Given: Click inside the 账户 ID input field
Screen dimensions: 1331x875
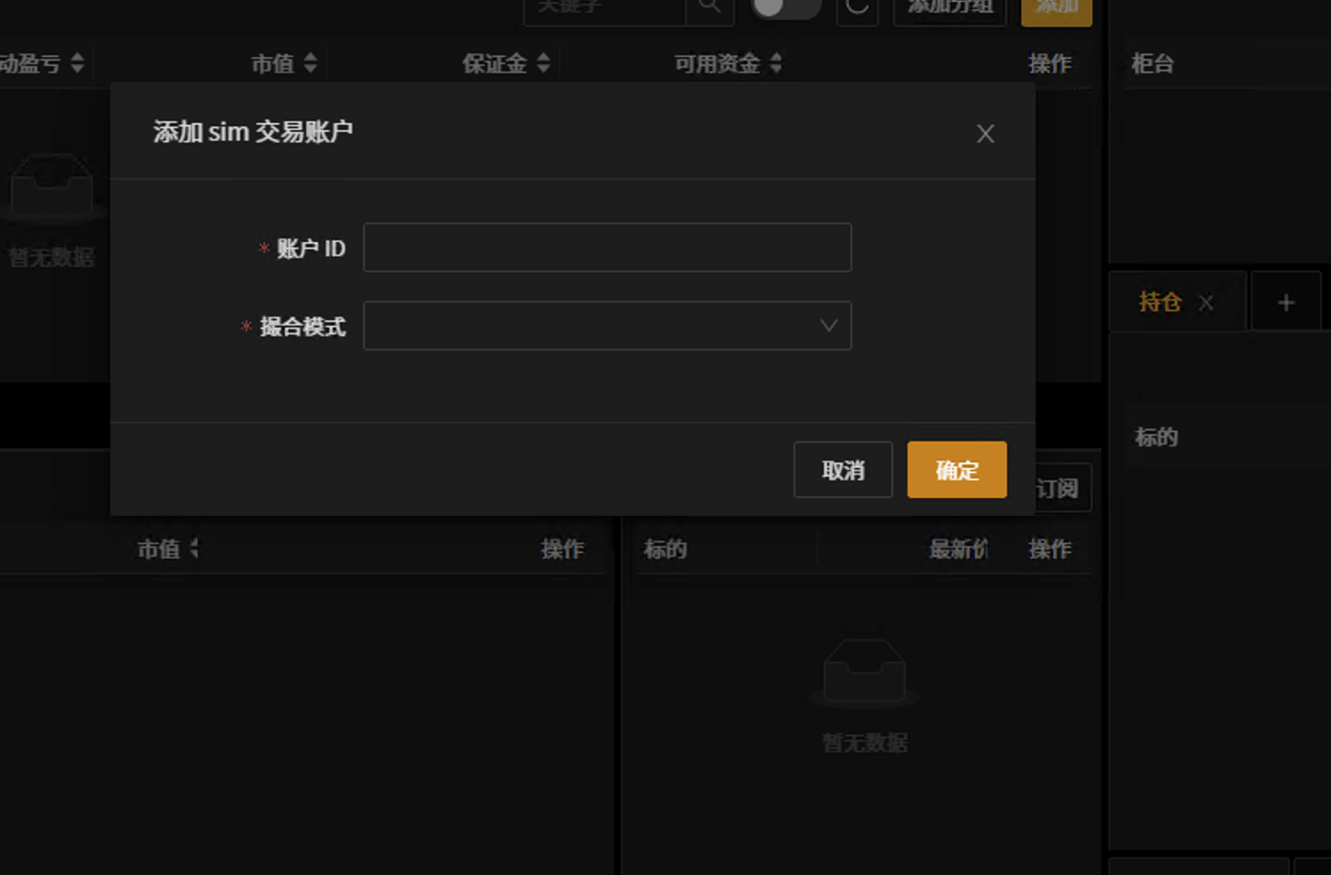Looking at the screenshot, I should click(608, 247).
